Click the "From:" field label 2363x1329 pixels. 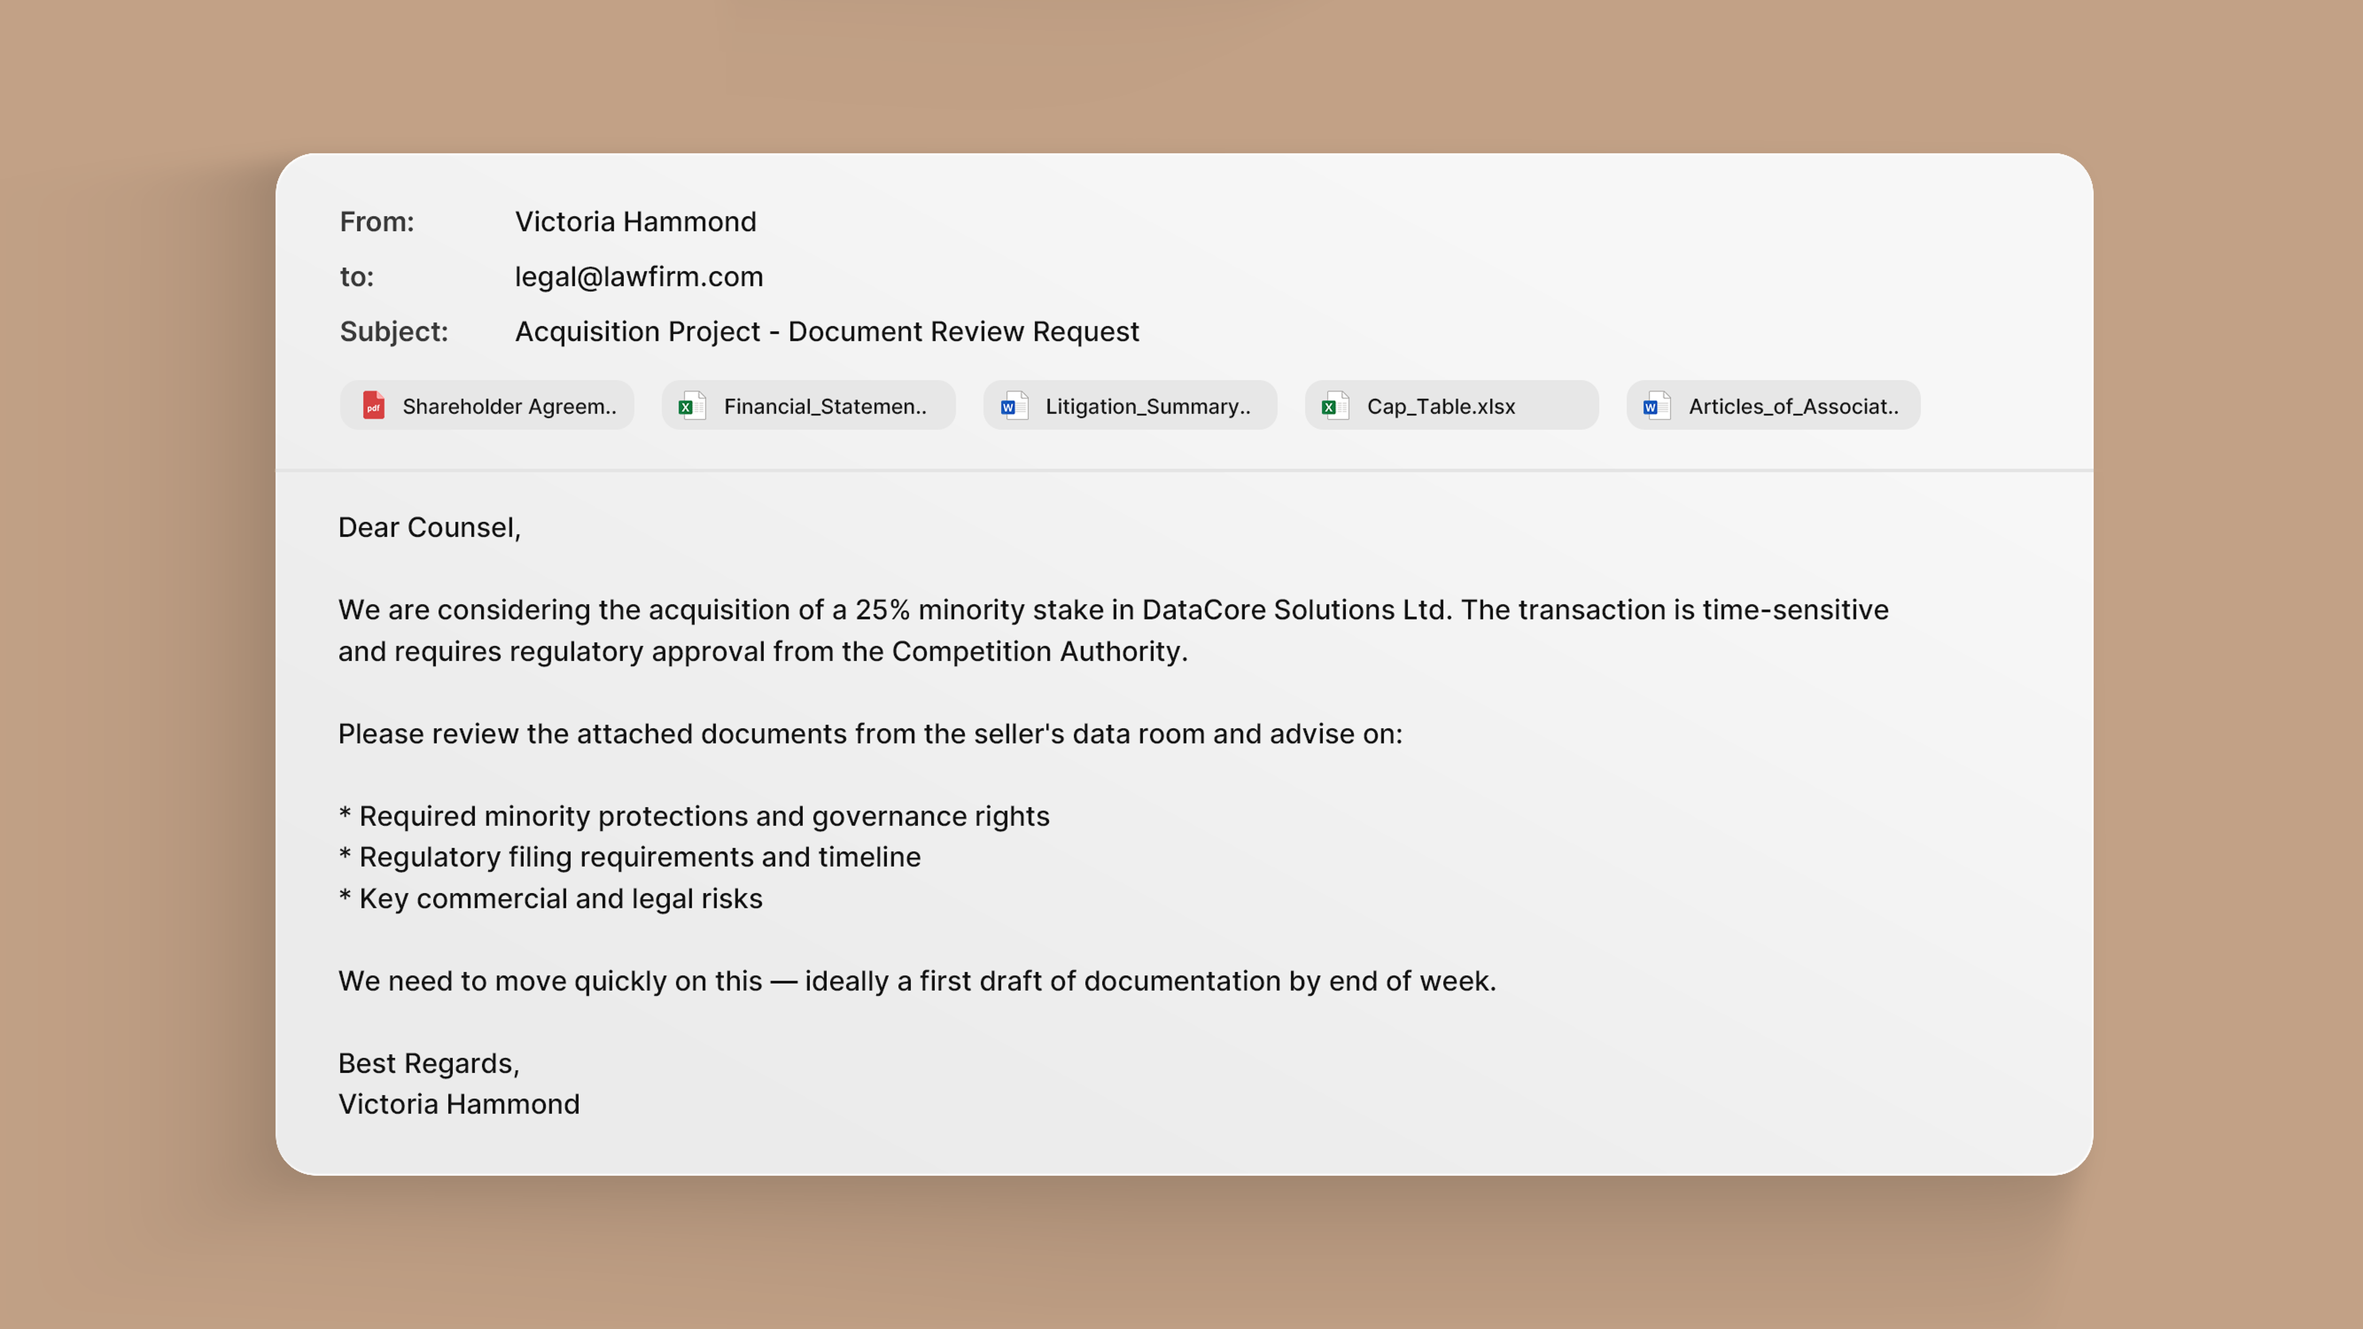tap(377, 222)
